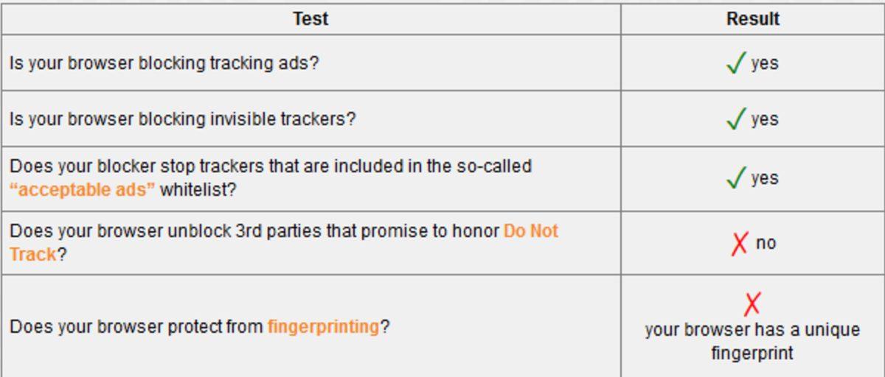Click the red X beside the 'no' result
The image size is (885, 377).
[x=739, y=243]
